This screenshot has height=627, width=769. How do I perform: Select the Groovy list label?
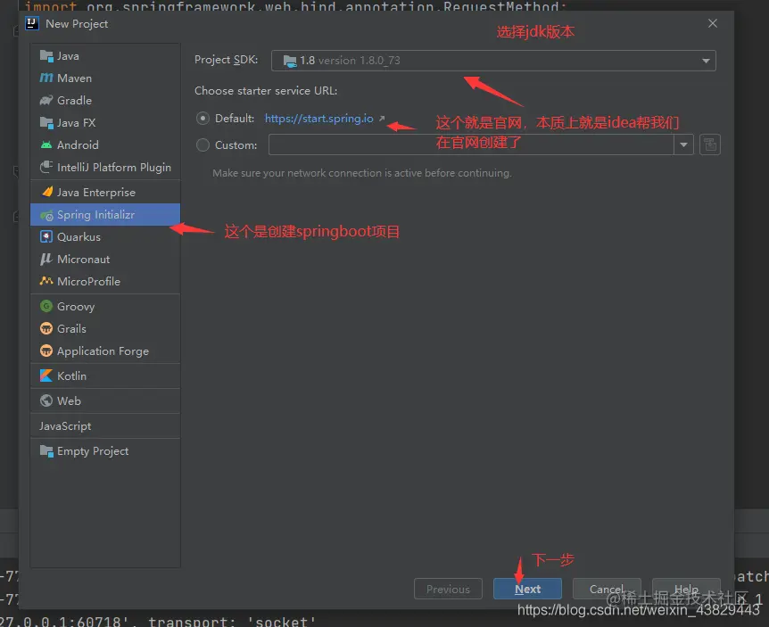(76, 307)
